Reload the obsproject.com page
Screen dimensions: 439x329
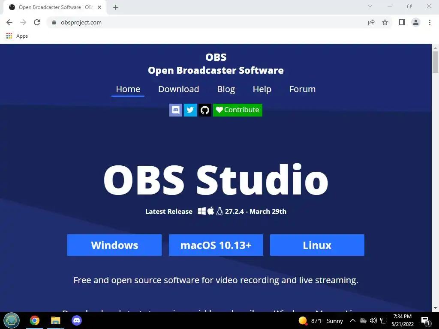(37, 22)
